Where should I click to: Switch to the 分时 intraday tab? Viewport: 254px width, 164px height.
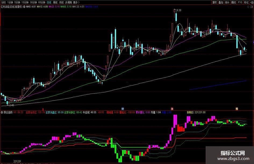pyautogui.click(x=3, y=2)
